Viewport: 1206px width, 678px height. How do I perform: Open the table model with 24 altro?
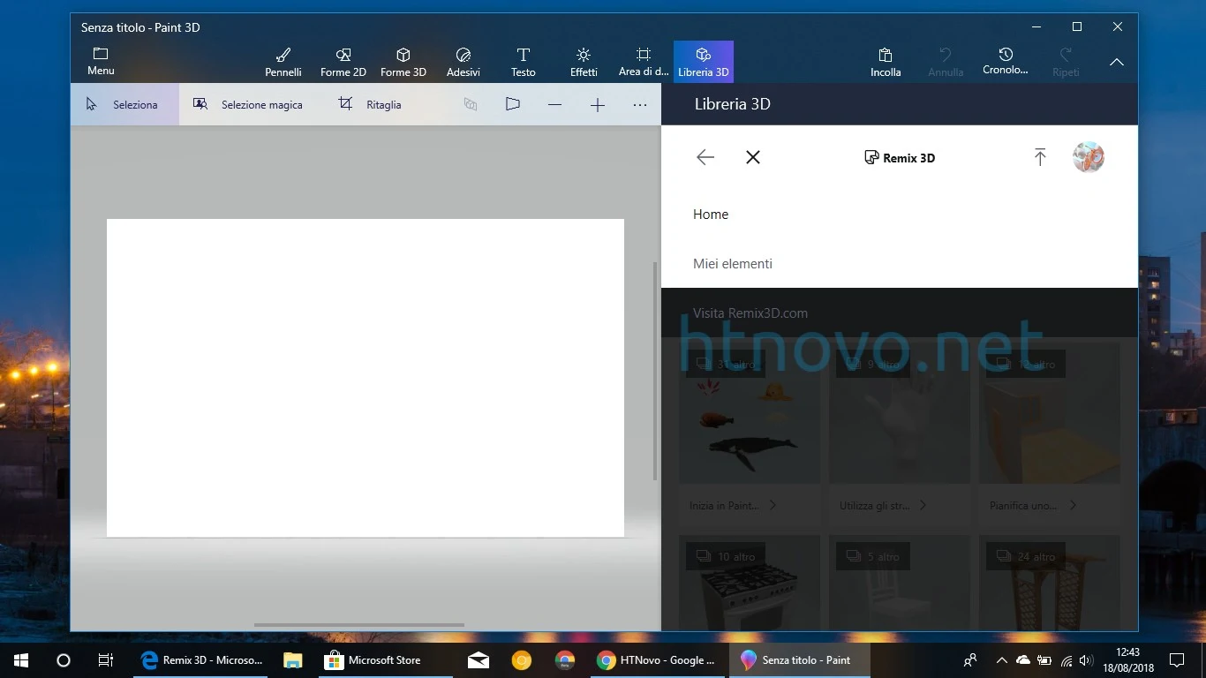(x=1049, y=583)
